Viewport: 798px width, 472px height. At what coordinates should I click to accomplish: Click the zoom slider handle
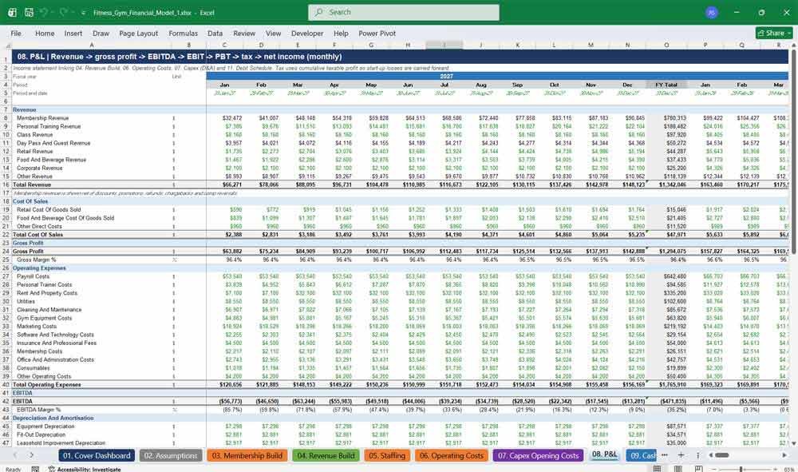741,469
